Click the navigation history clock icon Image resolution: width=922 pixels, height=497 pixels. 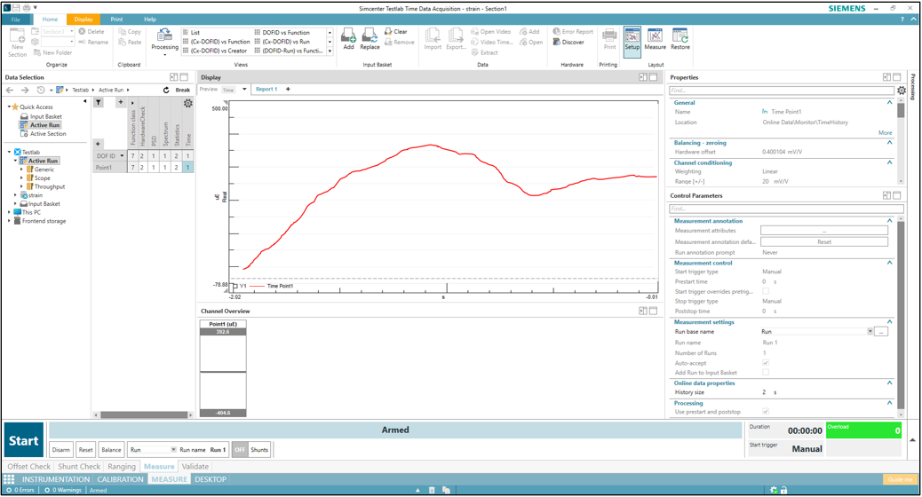click(x=41, y=90)
